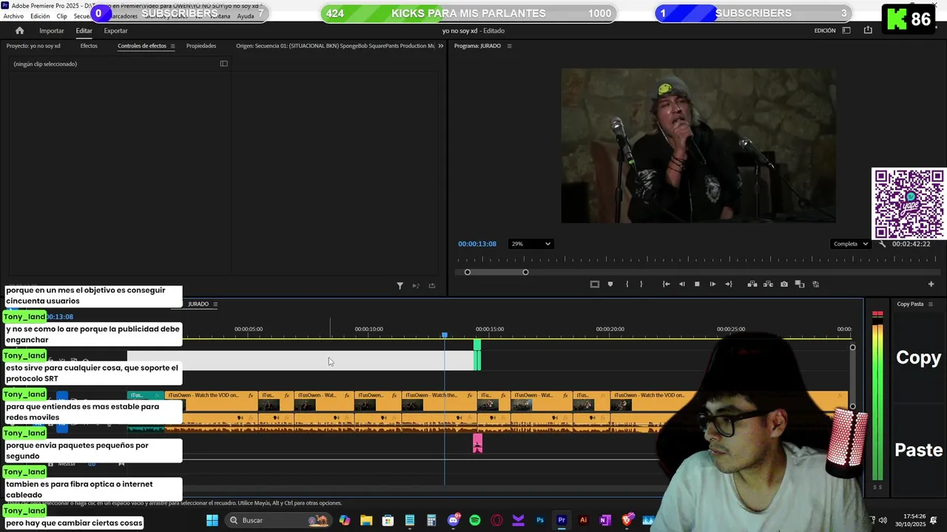Open Discord from the taskbar
947x532 pixels.
(454, 520)
